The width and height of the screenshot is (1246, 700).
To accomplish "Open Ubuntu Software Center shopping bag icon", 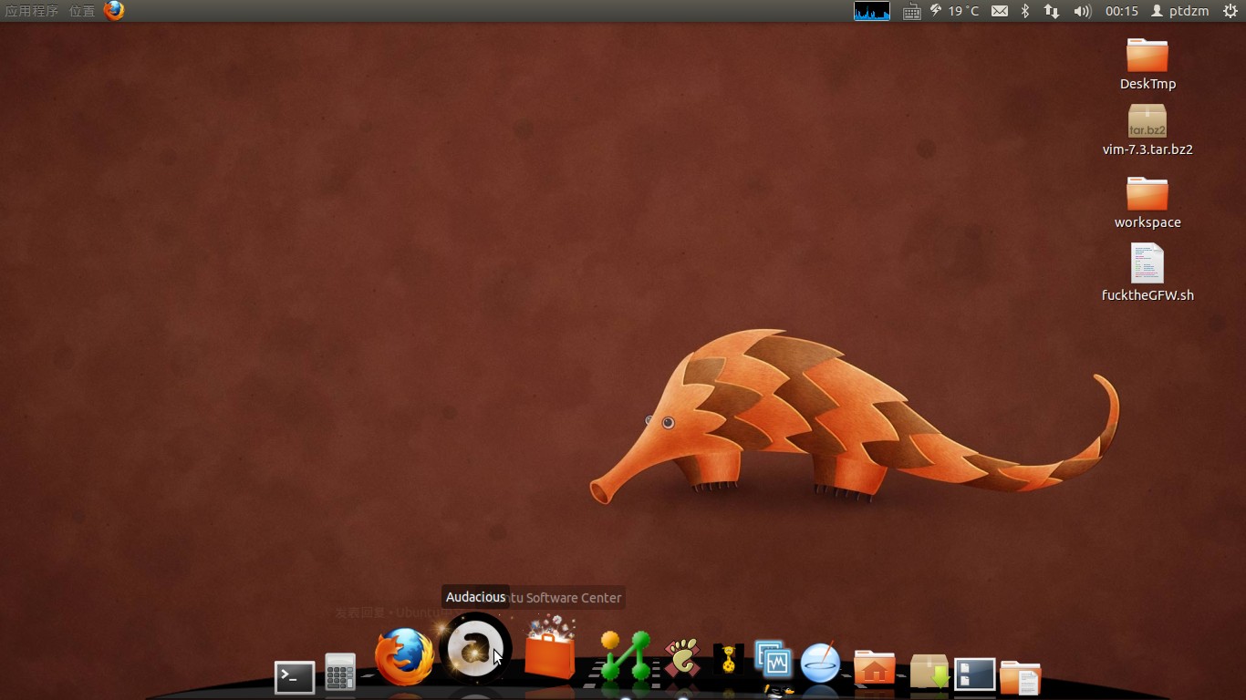I will tap(550, 649).
